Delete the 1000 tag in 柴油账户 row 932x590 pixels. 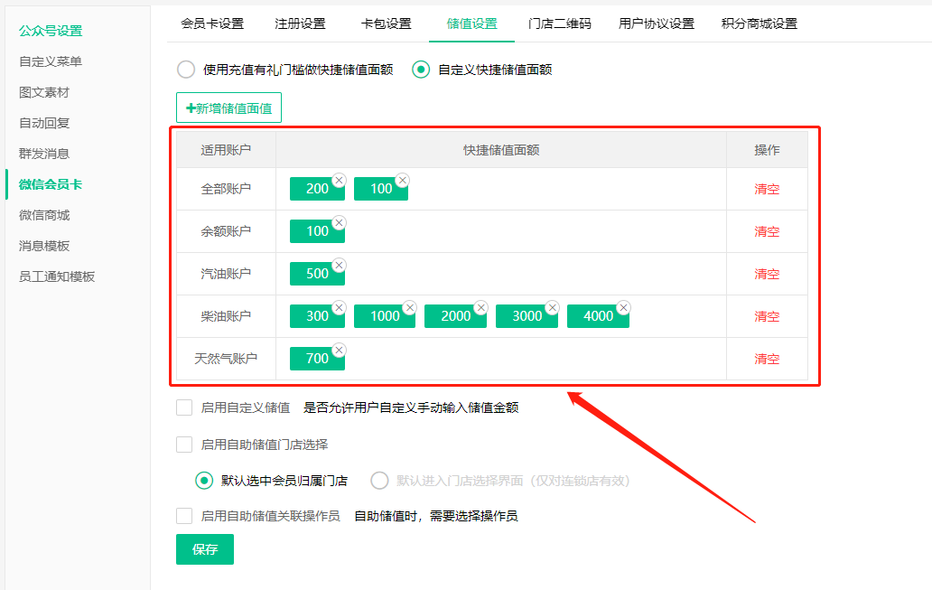click(409, 308)
